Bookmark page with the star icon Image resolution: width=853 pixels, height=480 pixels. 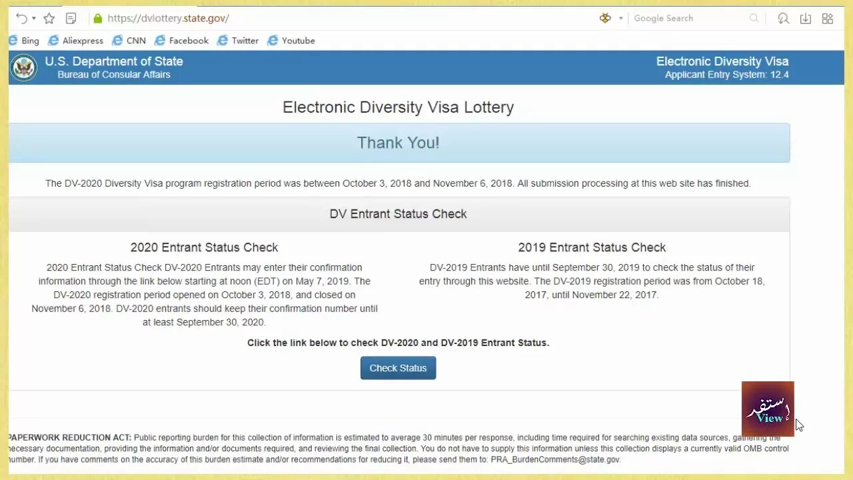[49, 19]
